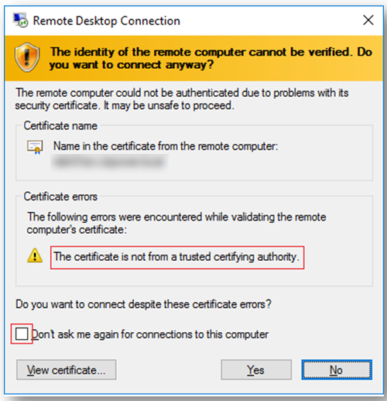Image resolution: width=387 pixels, height=401 pixels.
Task: Click the yellow security shield warning icon
Action: tap(27, 57)
